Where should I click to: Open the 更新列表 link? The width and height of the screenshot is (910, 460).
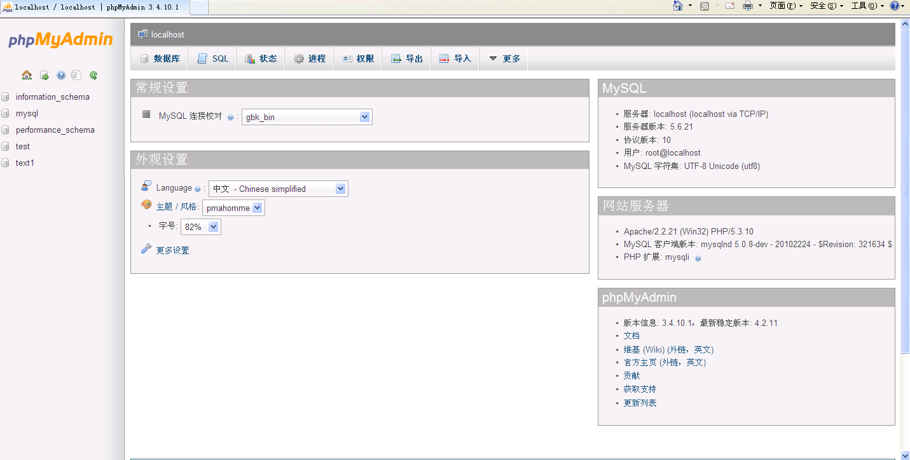640,403
